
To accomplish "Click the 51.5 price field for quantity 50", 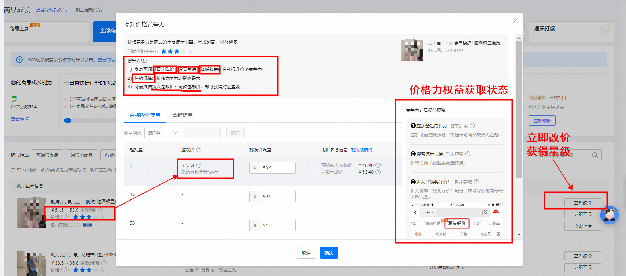I will [277, 225].
